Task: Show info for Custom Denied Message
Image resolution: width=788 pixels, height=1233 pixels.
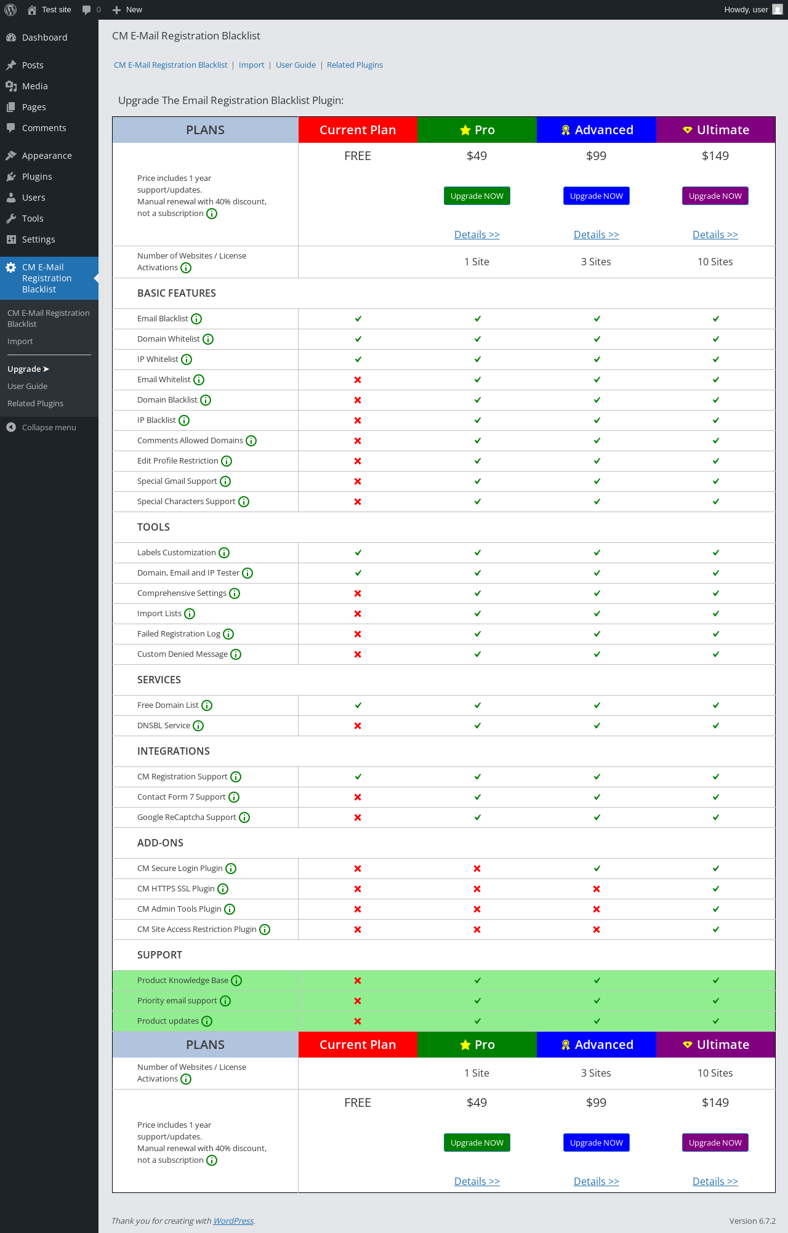Action: click(x=236, y=654)
